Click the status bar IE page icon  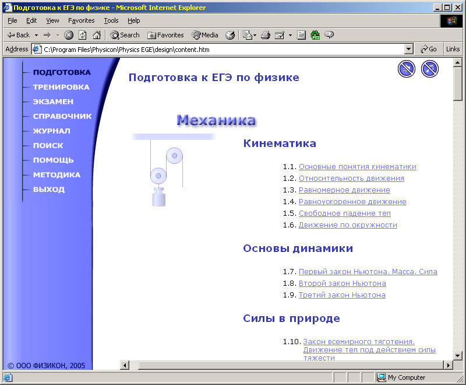8,377
